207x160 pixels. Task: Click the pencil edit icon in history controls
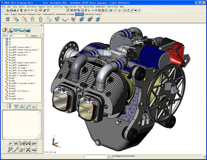click(16, 150)
